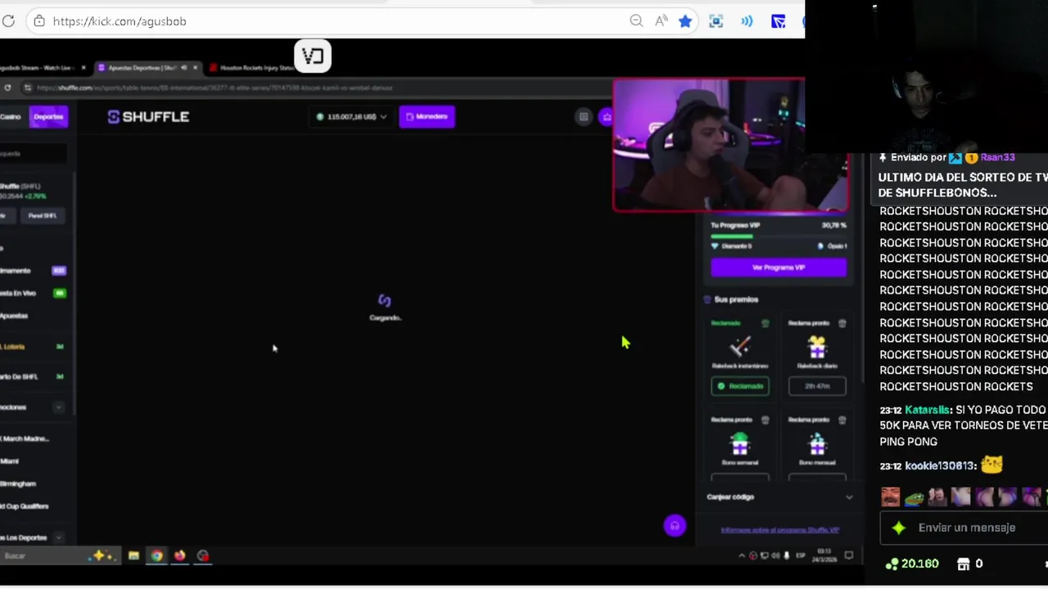Click the purple Monedero button
1048x589 pixels.
point(427,117)
